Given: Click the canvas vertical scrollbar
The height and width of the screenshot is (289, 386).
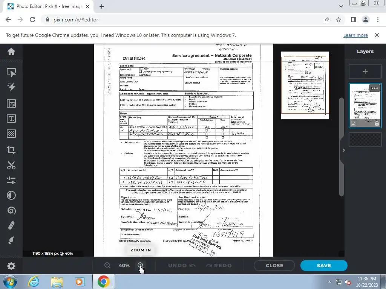Looking at the screenshot, I should click(341, 147).
